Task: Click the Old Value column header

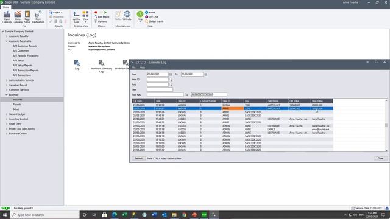Action: pos(300,101)
